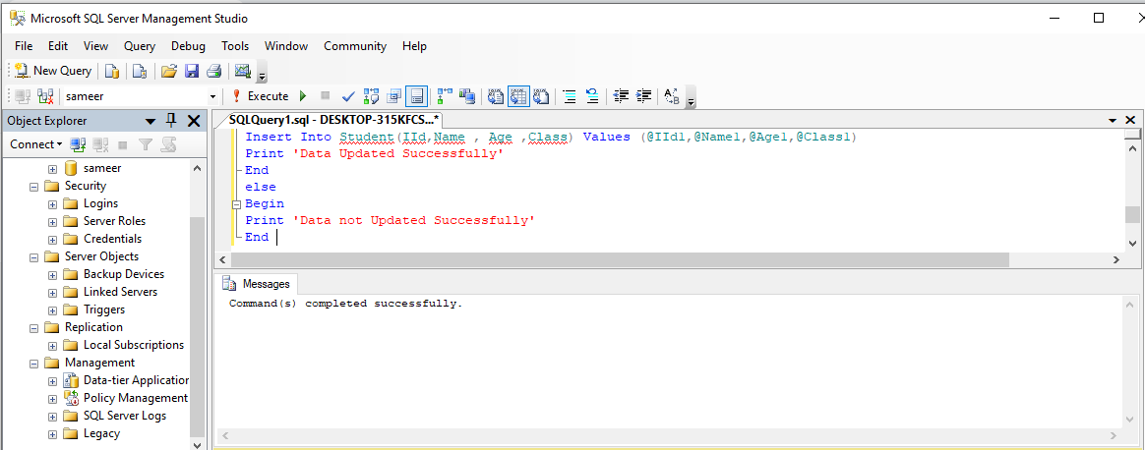The height and width of the screenshot is (450, 1145).
Task: Click the Cancel Executing Query stop icon
Action: pyautogui.click(x=325, y=96)
